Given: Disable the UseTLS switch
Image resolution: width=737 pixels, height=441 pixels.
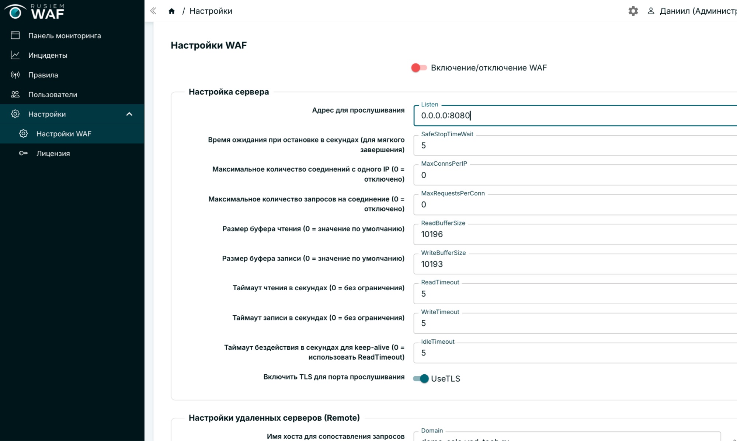Looking at the screenshot, I should 421,378.
